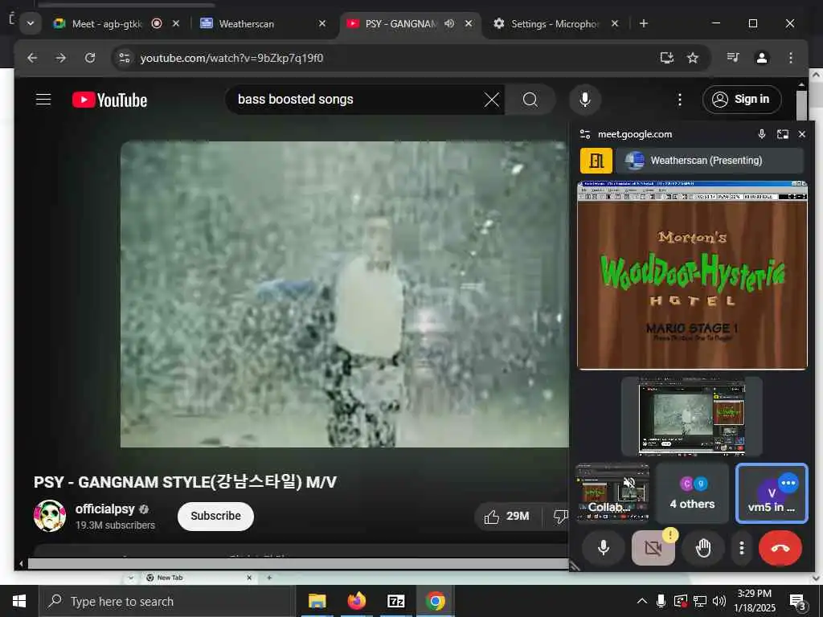
Task: Launch Firefox from the taskbar
Action: pos(356,601)
